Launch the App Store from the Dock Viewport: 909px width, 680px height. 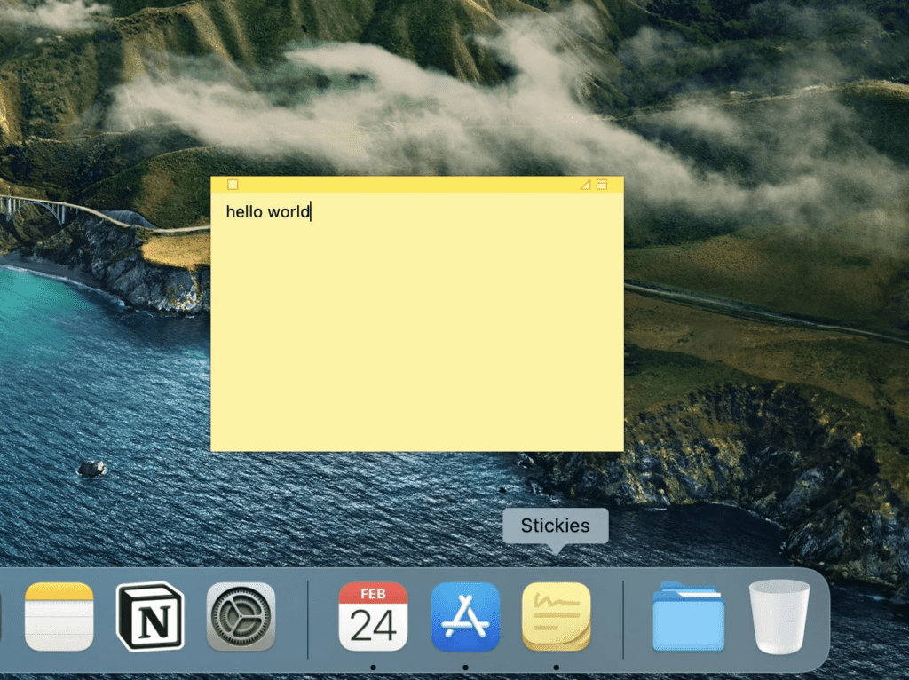point(465,616)
